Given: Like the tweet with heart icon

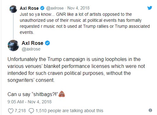Looking at the screenshot, I should tap(11, 111).
